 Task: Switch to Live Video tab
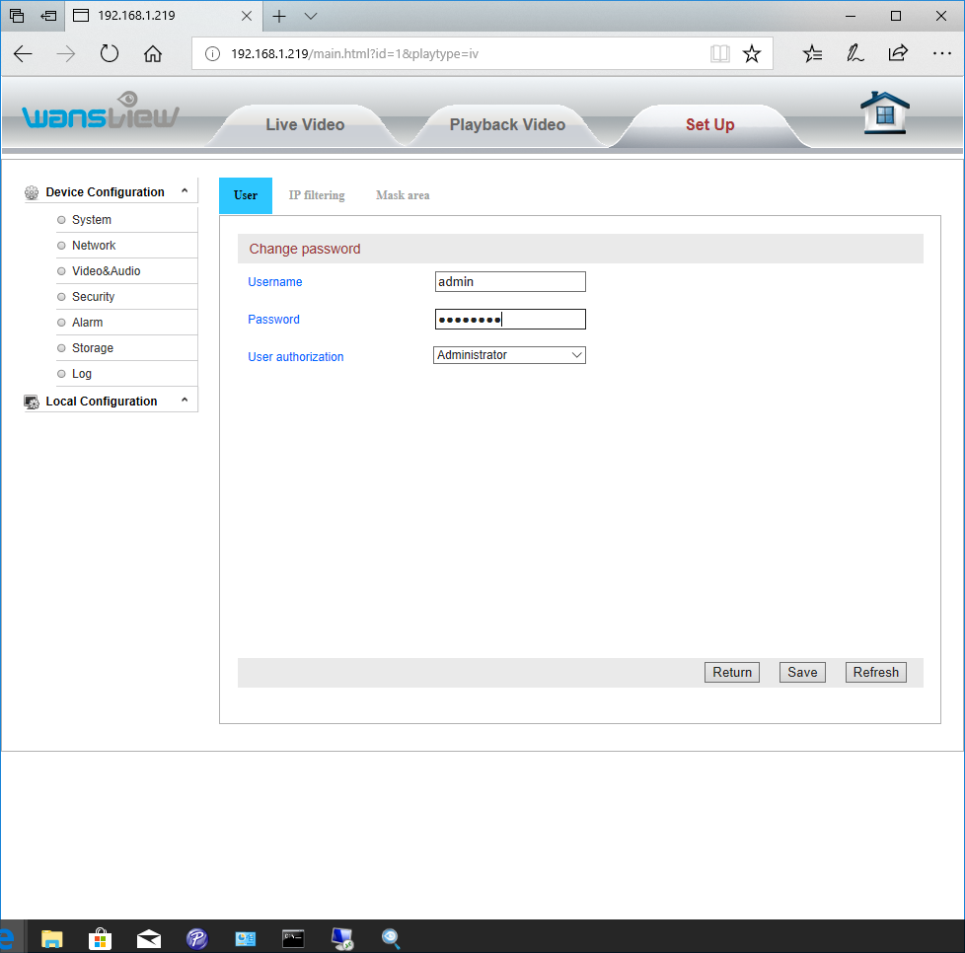pos(305,125)
